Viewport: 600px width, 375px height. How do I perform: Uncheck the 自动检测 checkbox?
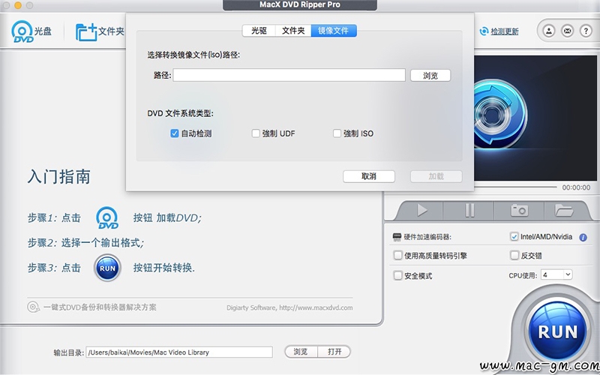pyautogui.click(x=175, y=133)
